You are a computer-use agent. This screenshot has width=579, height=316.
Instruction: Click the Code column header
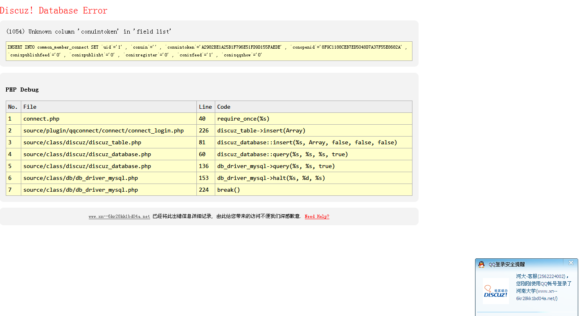313,107
